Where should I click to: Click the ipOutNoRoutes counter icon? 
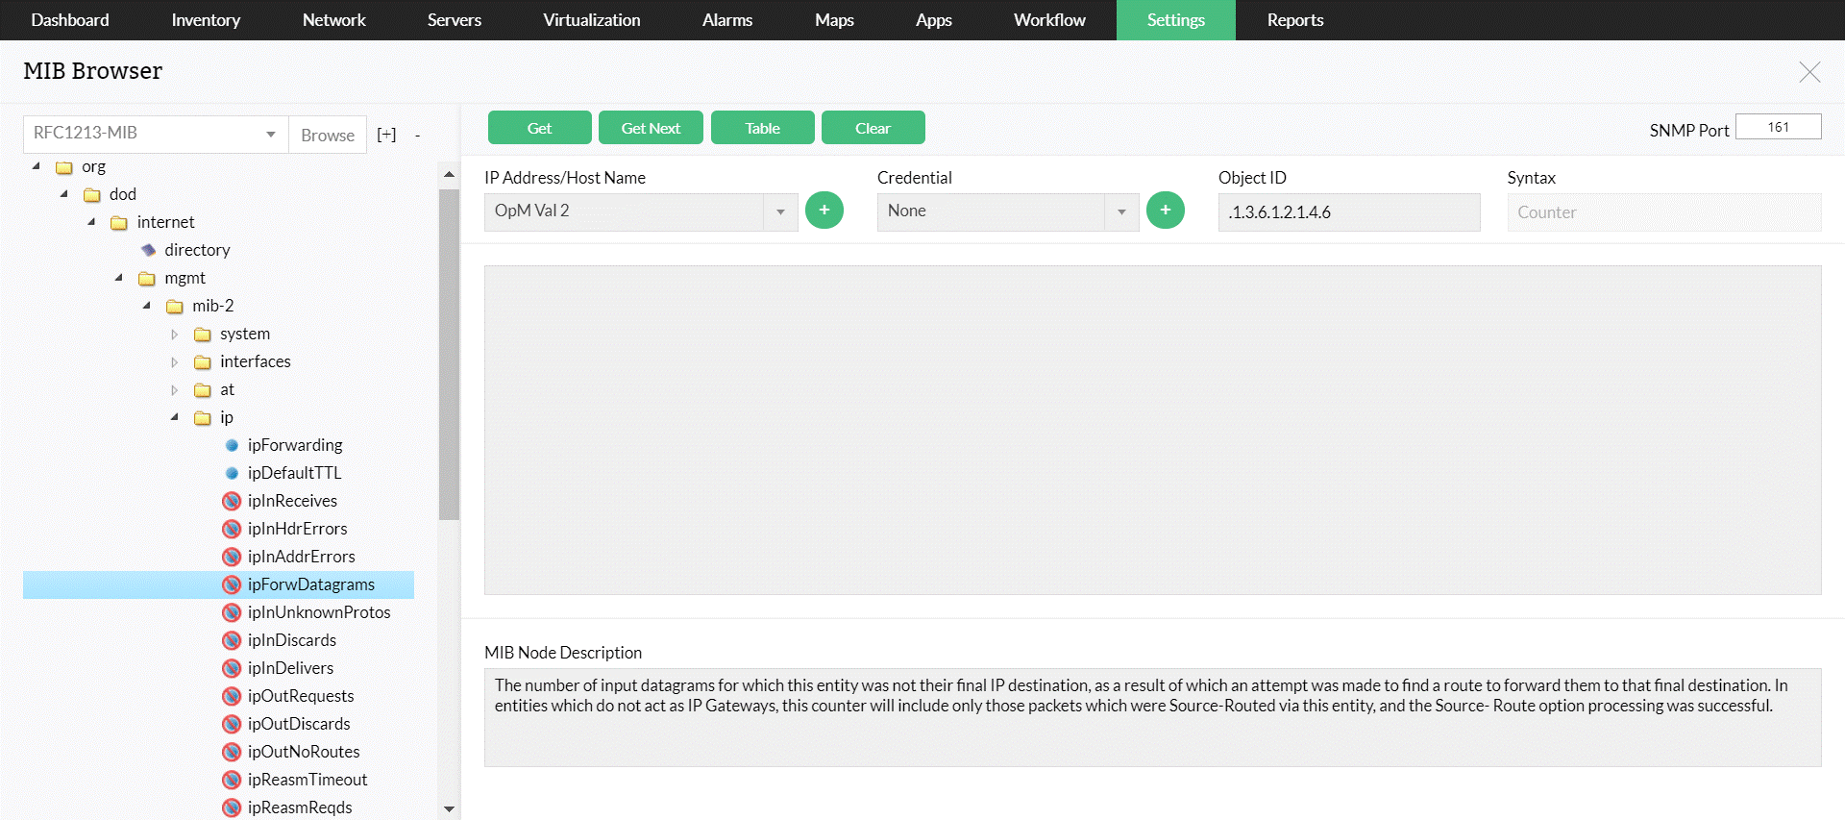pos(232,752)
